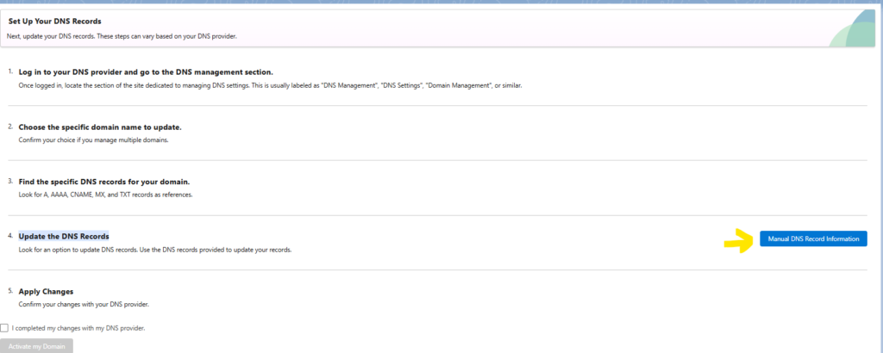Viewport: 883px width, 353px height.
Task: Click 'Log in to your DNS provider' step title
Action: (146, 72)
